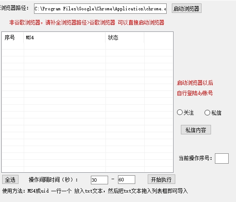Click the 状态 column header
Screen dimensions: 236x202
tap(125, 37)
